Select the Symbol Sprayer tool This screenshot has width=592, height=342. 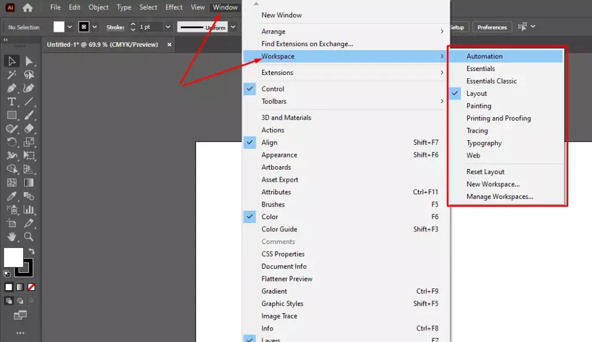coord(12,210)
